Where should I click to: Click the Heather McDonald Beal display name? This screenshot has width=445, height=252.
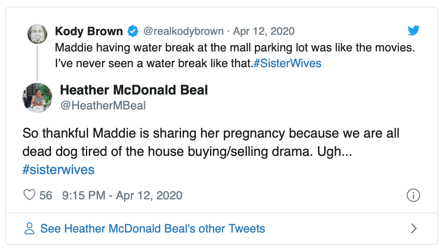(134, 90)
